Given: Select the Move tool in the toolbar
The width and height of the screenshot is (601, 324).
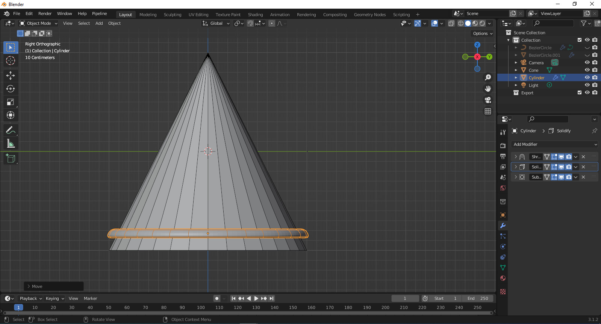Looking at the screenshot, I should (x=11, y=76).
